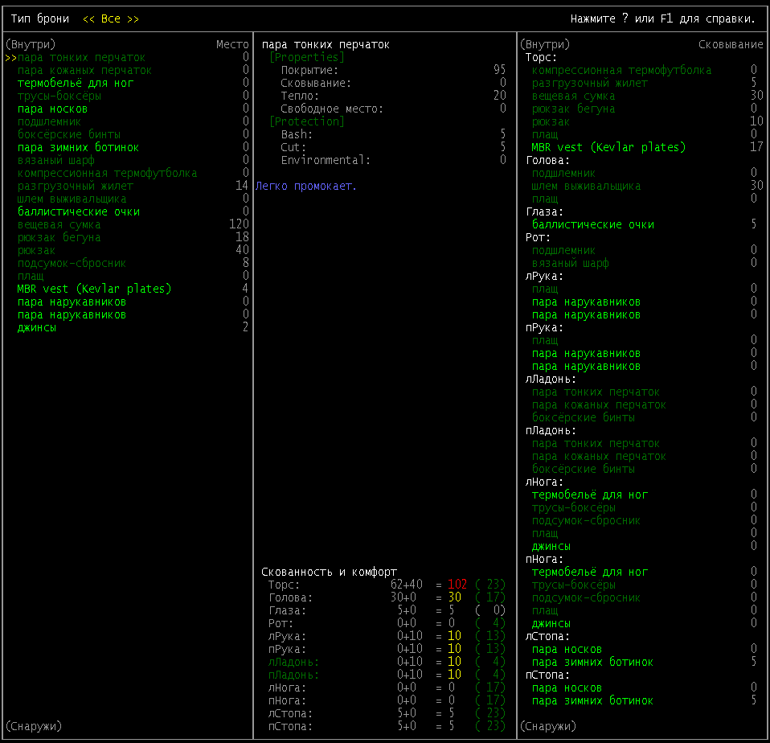
Task: Click the «Environmental:» protection row
Action: click(x=393, y=160)
